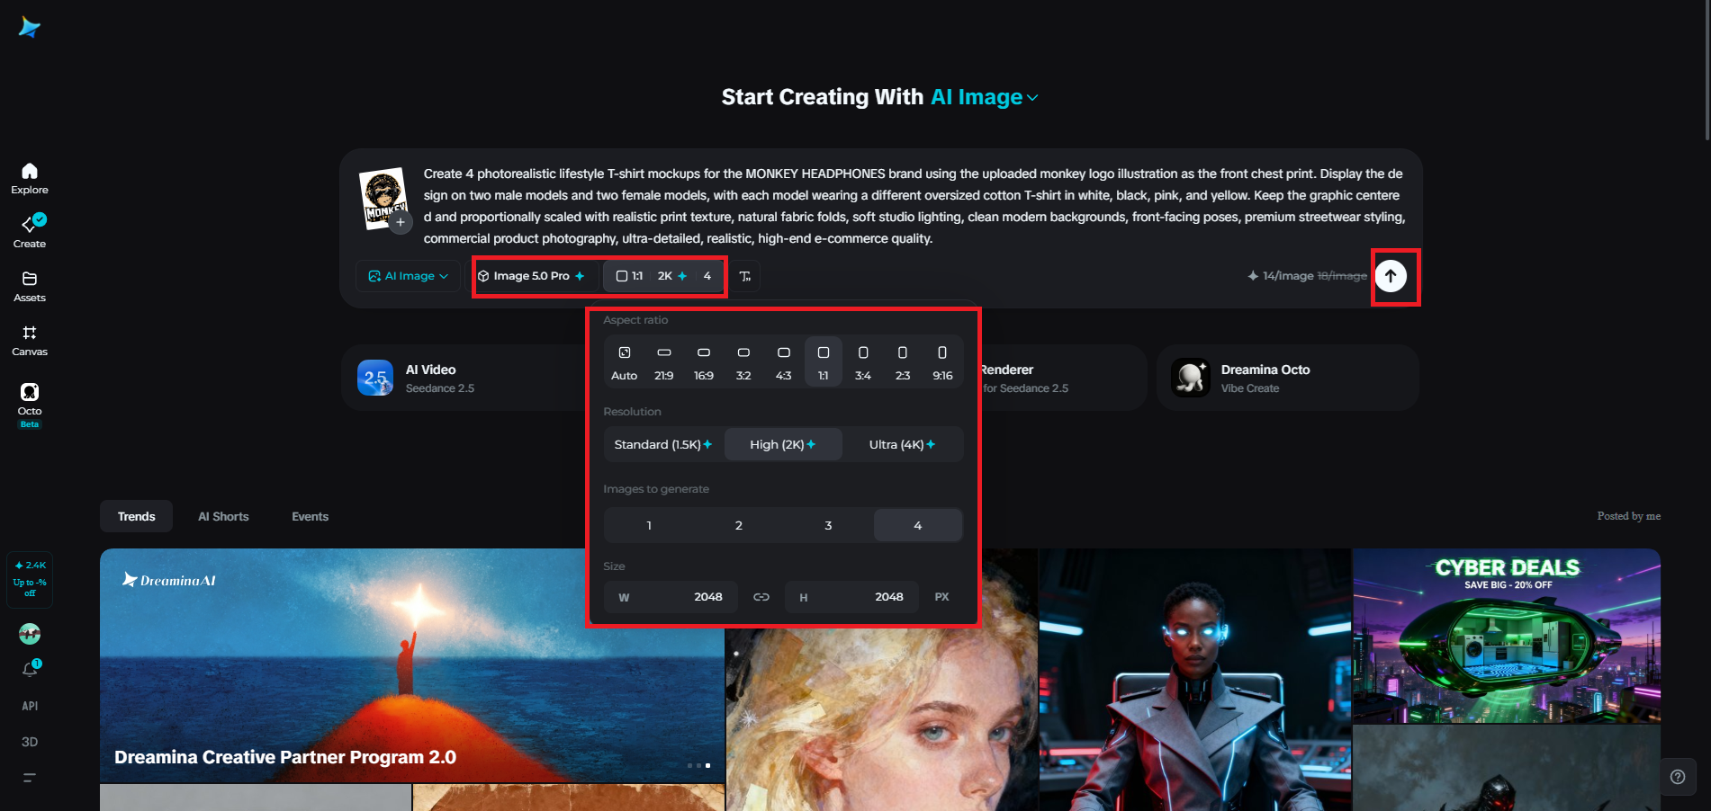The width and height of the screenshot is (1711, 811).
Task: Click the text tool icon beside settings
Action: coord(745,276)
